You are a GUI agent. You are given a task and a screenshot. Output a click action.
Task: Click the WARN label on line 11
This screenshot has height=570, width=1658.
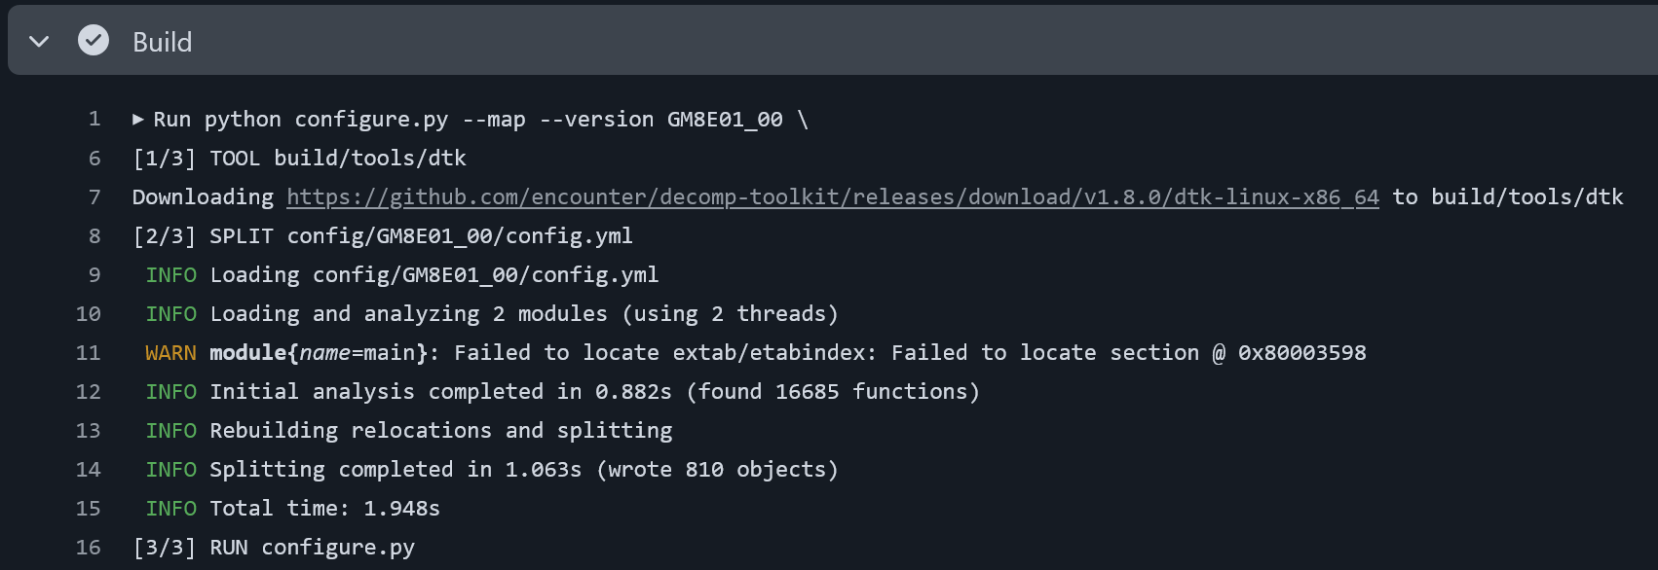click(170, 353)
